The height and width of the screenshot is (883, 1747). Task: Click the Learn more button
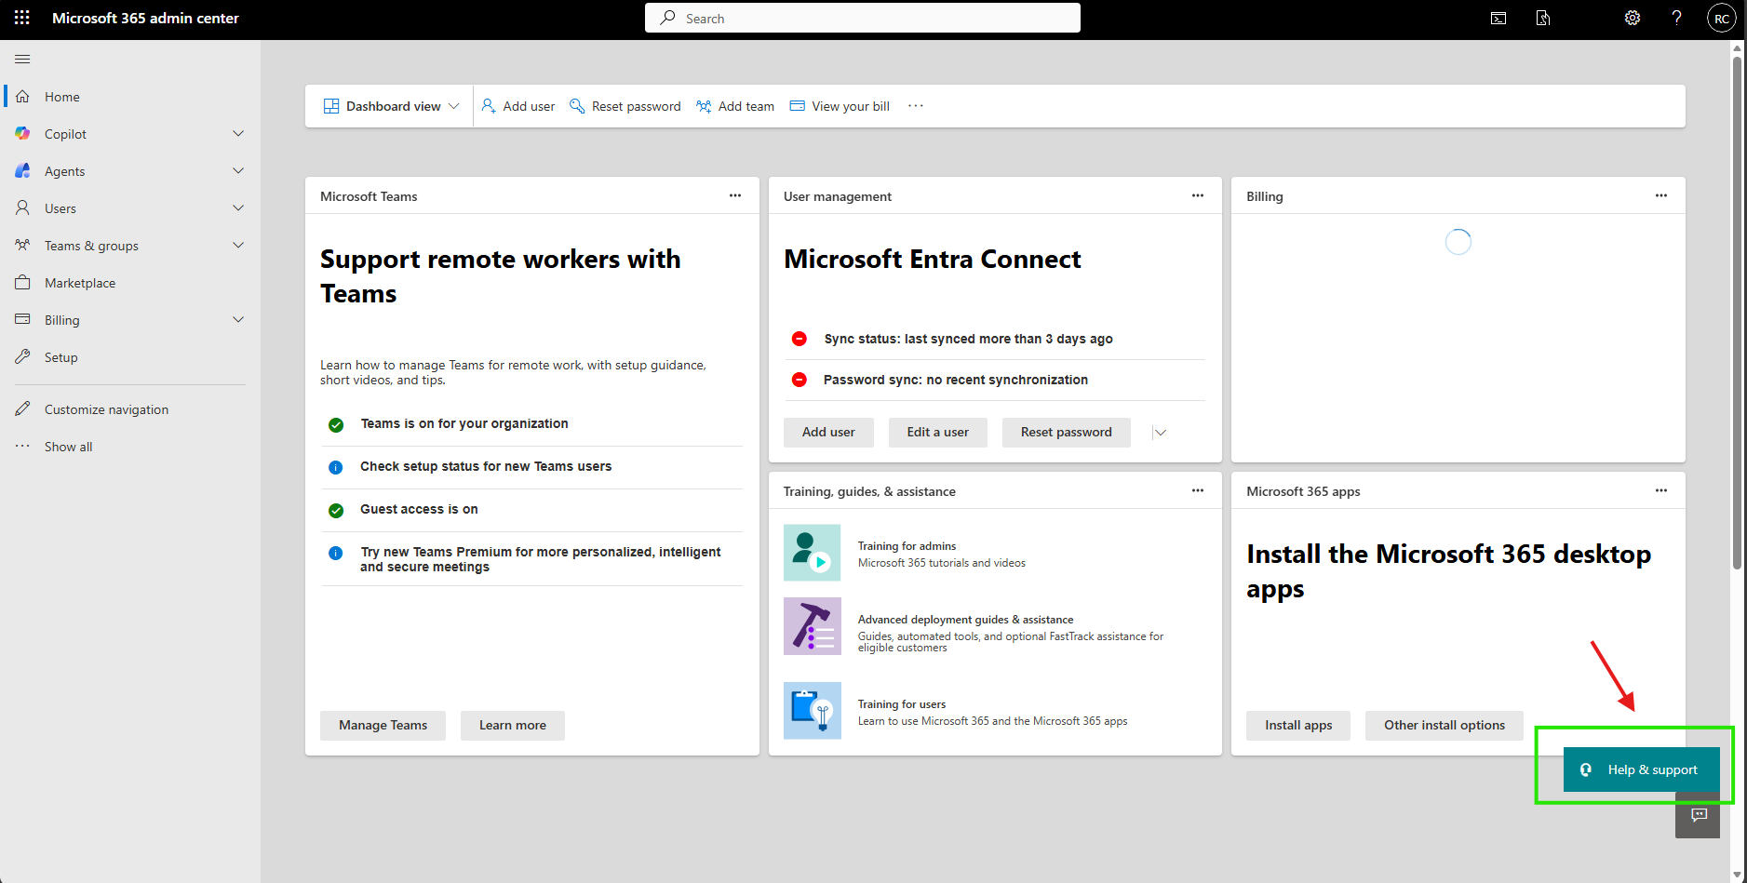pos(513,726)
